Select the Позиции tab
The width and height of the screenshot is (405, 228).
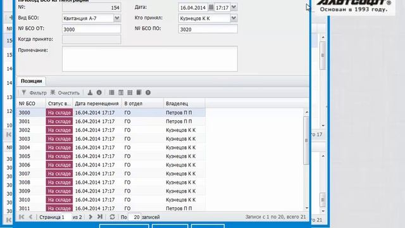[x=31, y=81]
